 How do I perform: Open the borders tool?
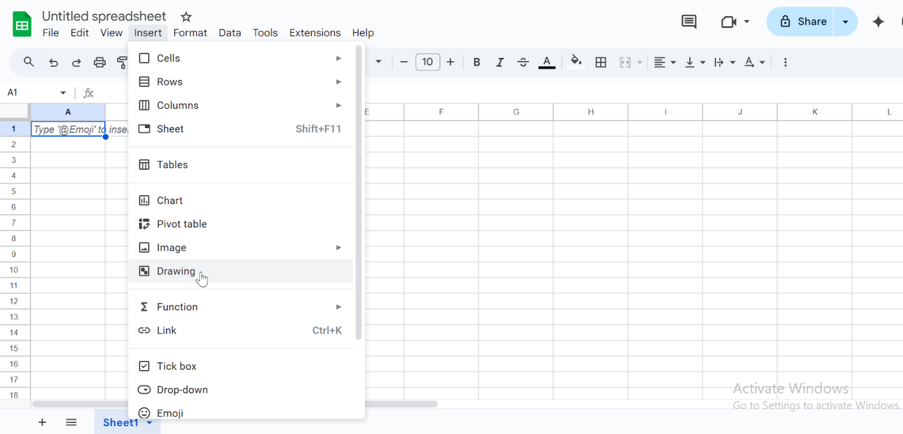(x=601, y=62)
